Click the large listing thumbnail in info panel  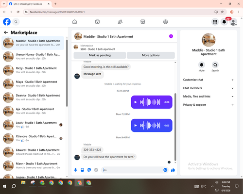208,40
